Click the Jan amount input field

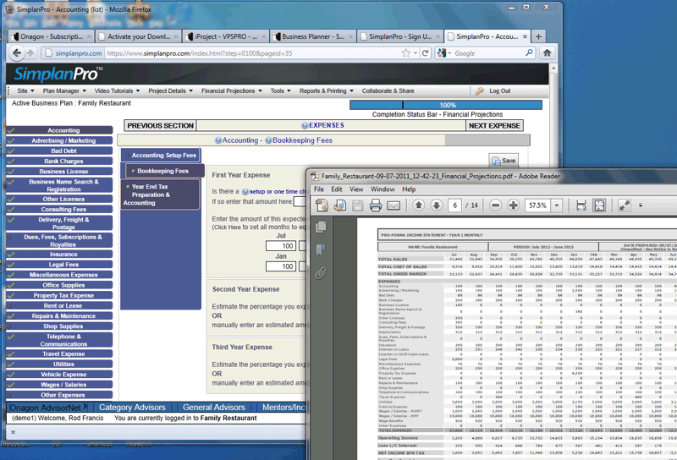click(x=281, y=266)
